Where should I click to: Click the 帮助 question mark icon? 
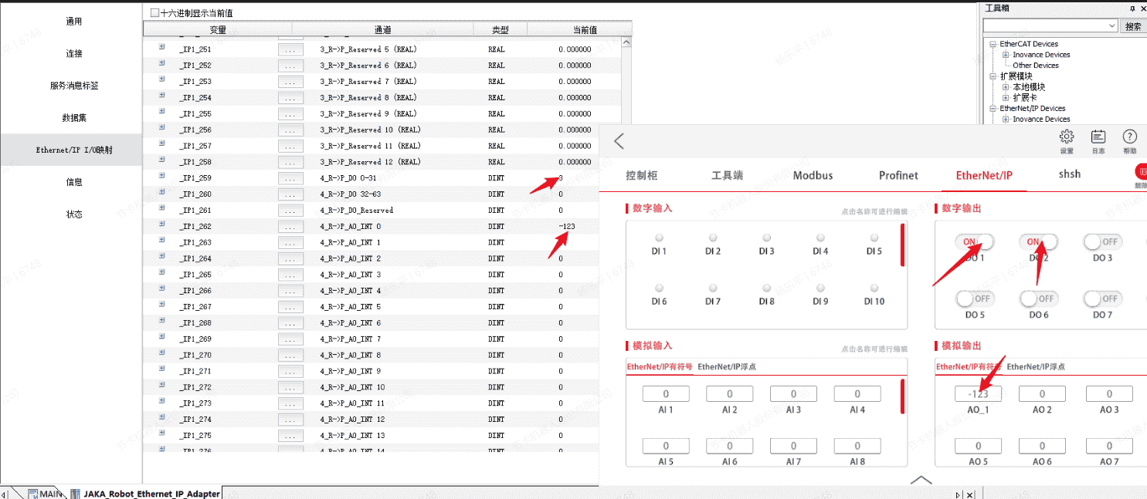tap(1129, 137)
